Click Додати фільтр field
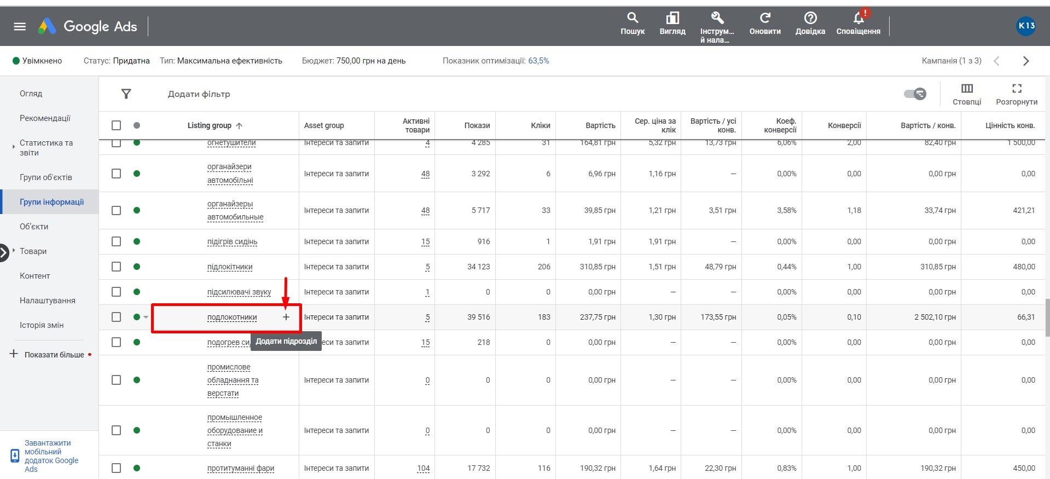The image size is (1050, 479). pos(199,94)
